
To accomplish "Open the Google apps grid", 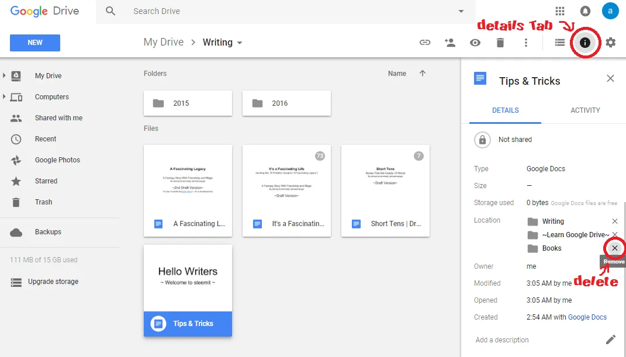I will click(x=560, y=11).
